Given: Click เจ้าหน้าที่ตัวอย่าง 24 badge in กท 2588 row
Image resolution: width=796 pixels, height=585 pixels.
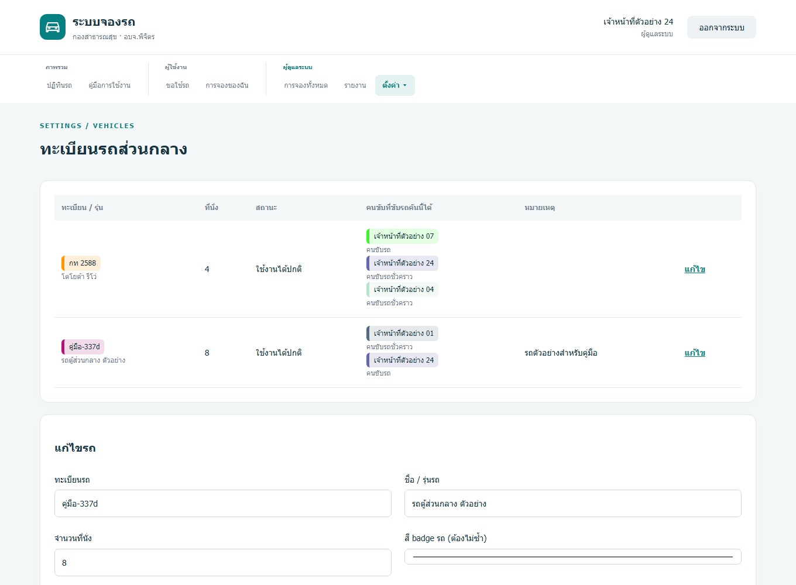Looking at the screenshot, I should click(x=402, y=263).
